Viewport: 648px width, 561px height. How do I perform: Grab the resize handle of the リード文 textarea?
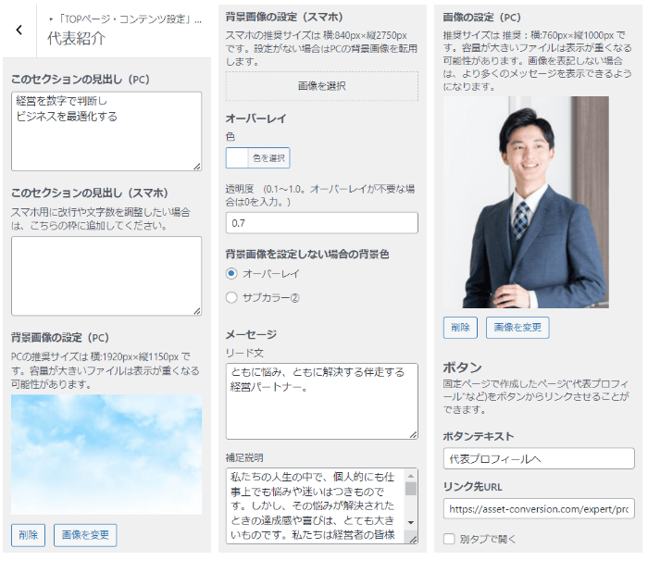pyautogui.click(x=414, y=435)
